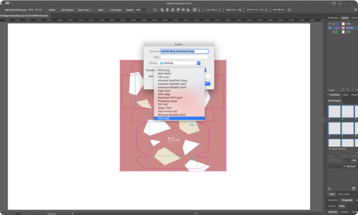
Task: Select TIFF (tif) from format list
Action: (x=179, y=105)
